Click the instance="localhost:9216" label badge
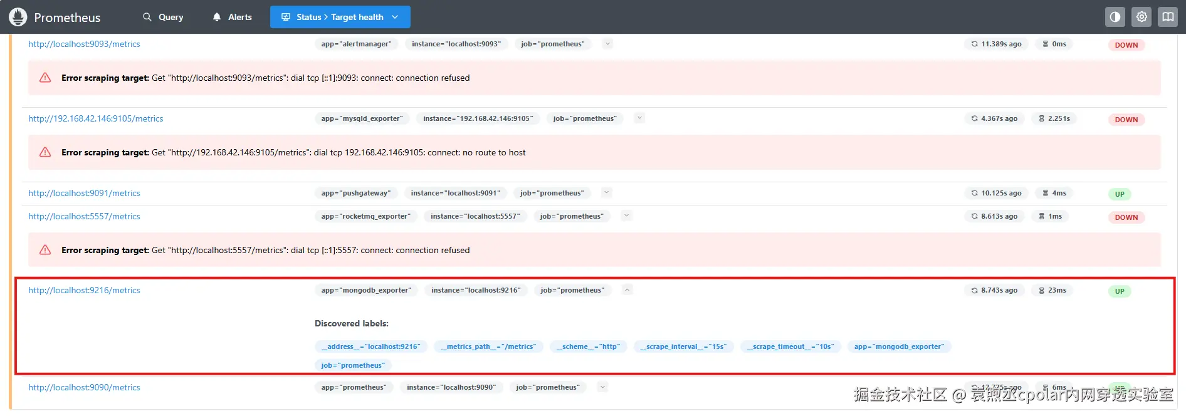Image resolution: width=1186 pixels, height=416 pixels. pyautogui.click(x=476, y=290)
